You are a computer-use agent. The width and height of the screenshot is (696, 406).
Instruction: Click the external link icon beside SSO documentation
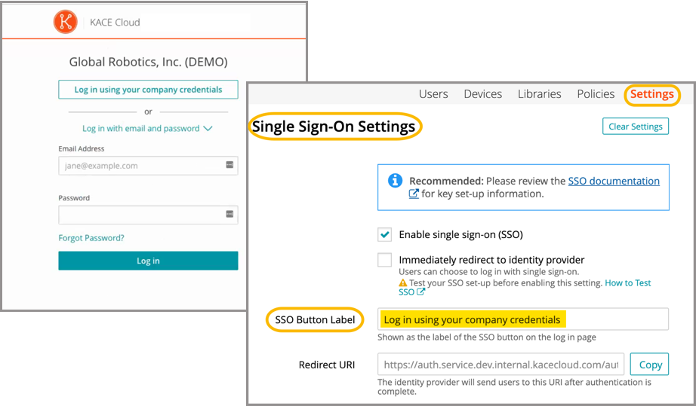click(x=414, y=194)
